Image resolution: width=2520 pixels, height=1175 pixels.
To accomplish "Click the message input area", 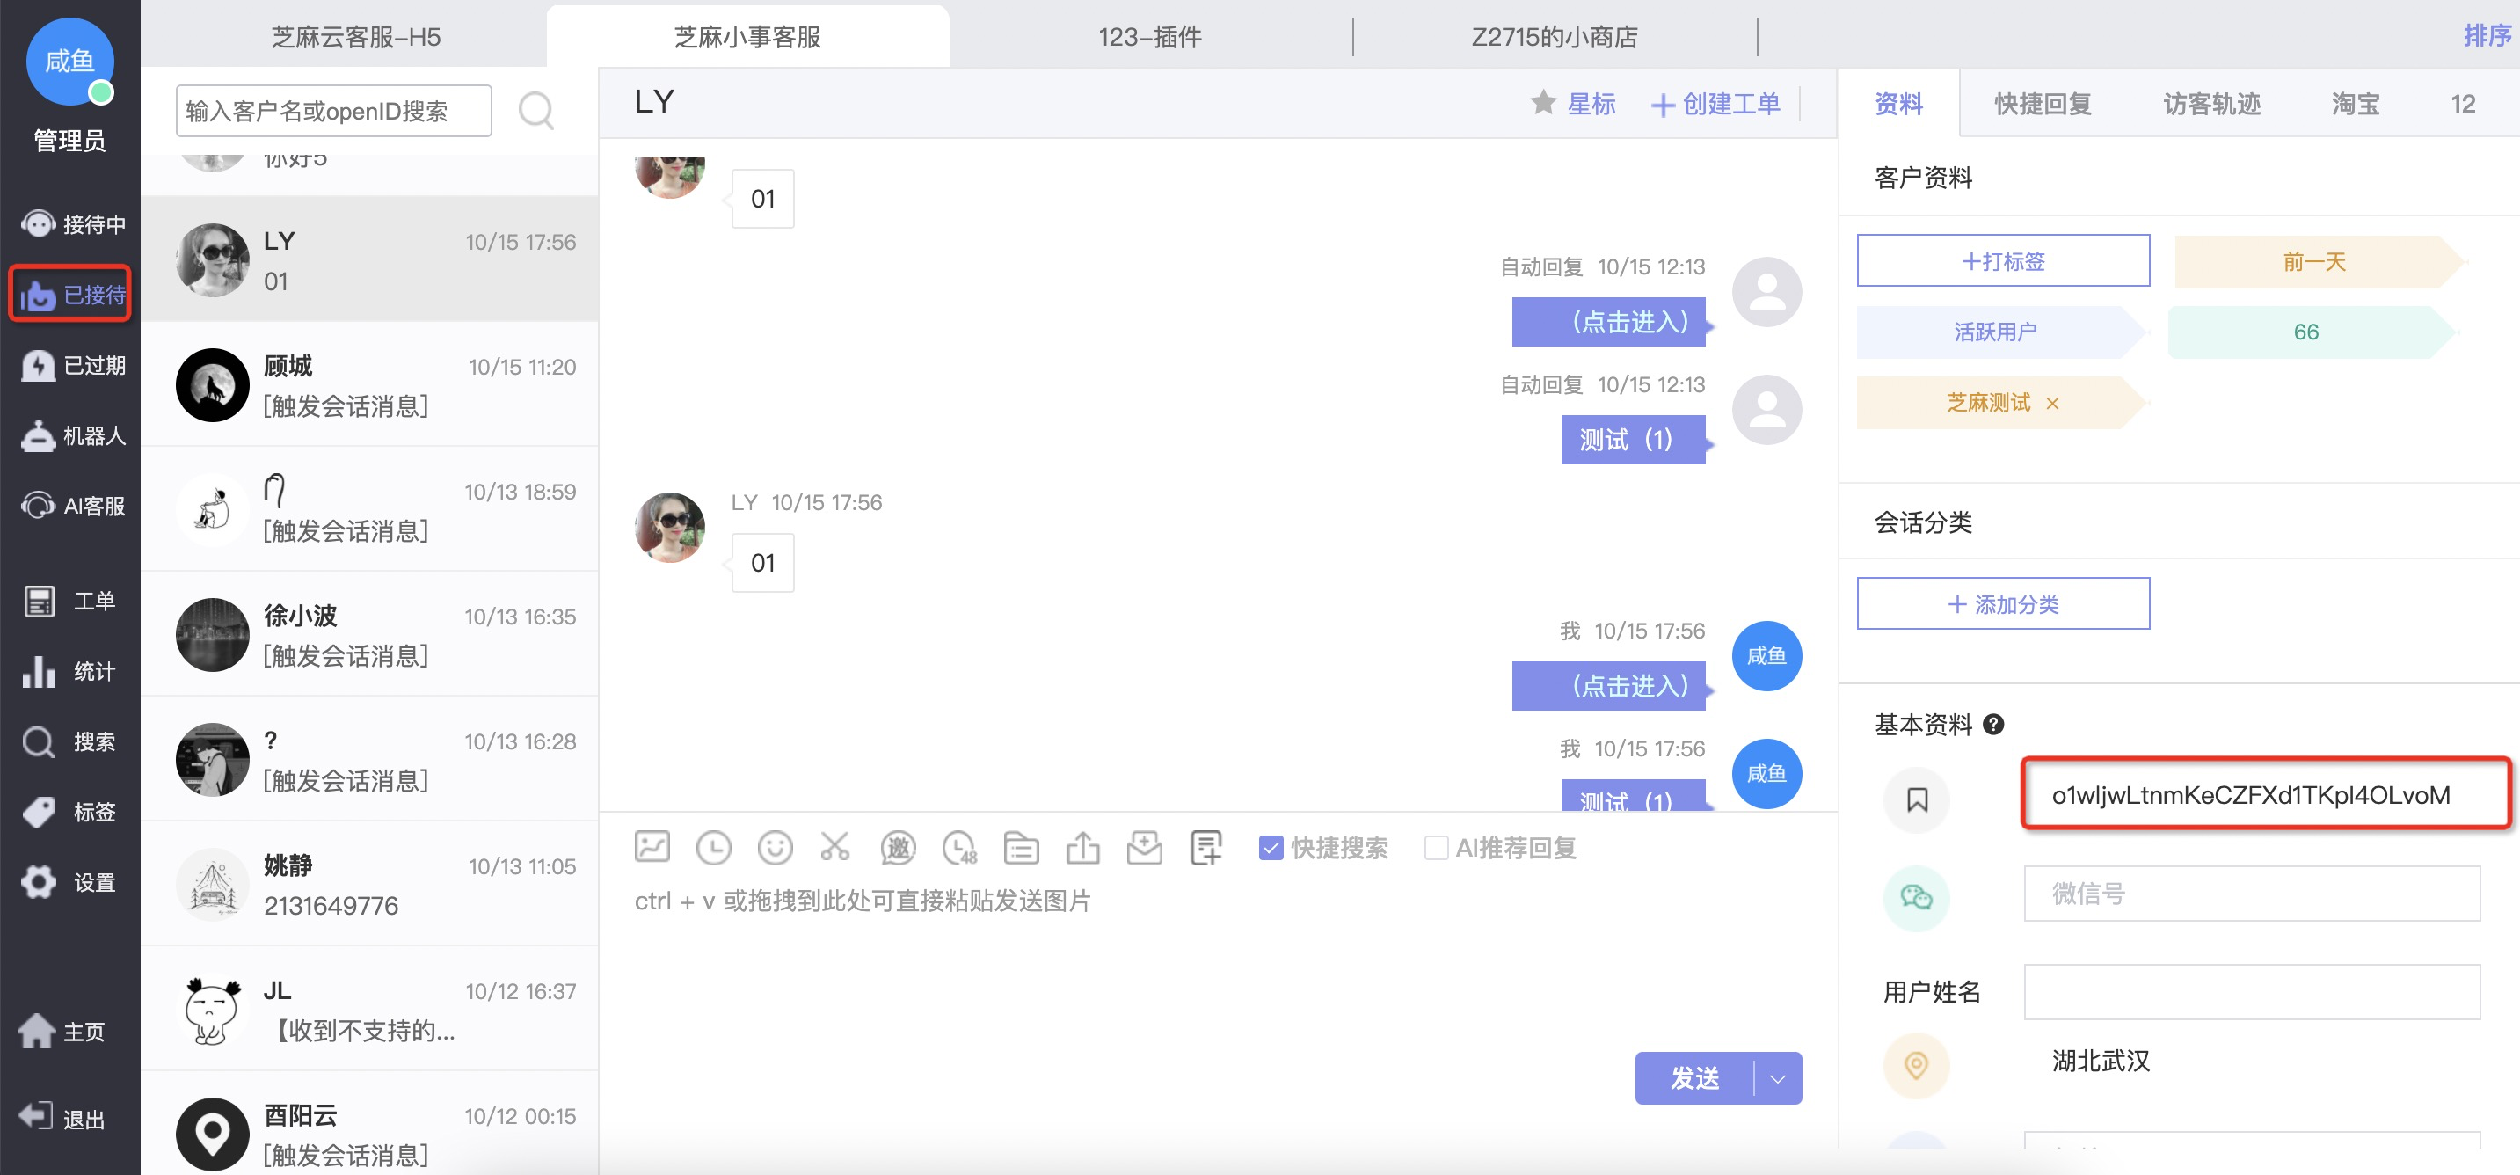I will click(1217, 959).
